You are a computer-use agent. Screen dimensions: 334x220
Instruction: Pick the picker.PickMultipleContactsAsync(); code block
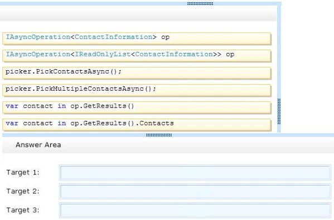click(137, 90)
